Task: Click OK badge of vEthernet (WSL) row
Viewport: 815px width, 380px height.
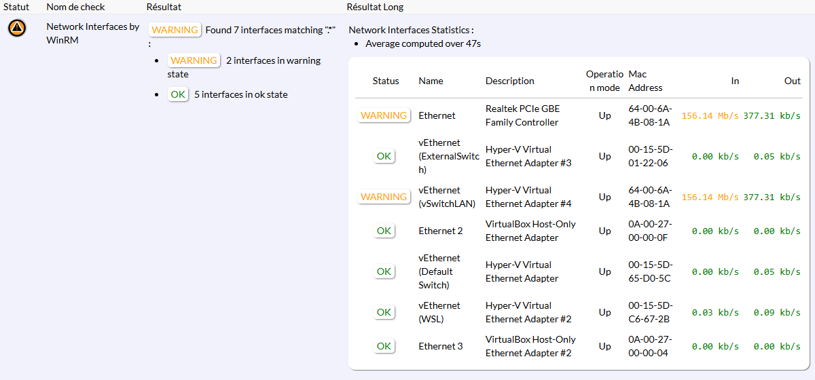Action: click(384, 312)
